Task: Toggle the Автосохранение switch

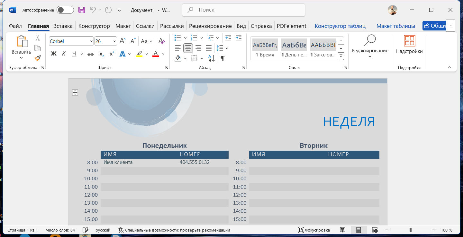Action: click(x=65, y=10)
